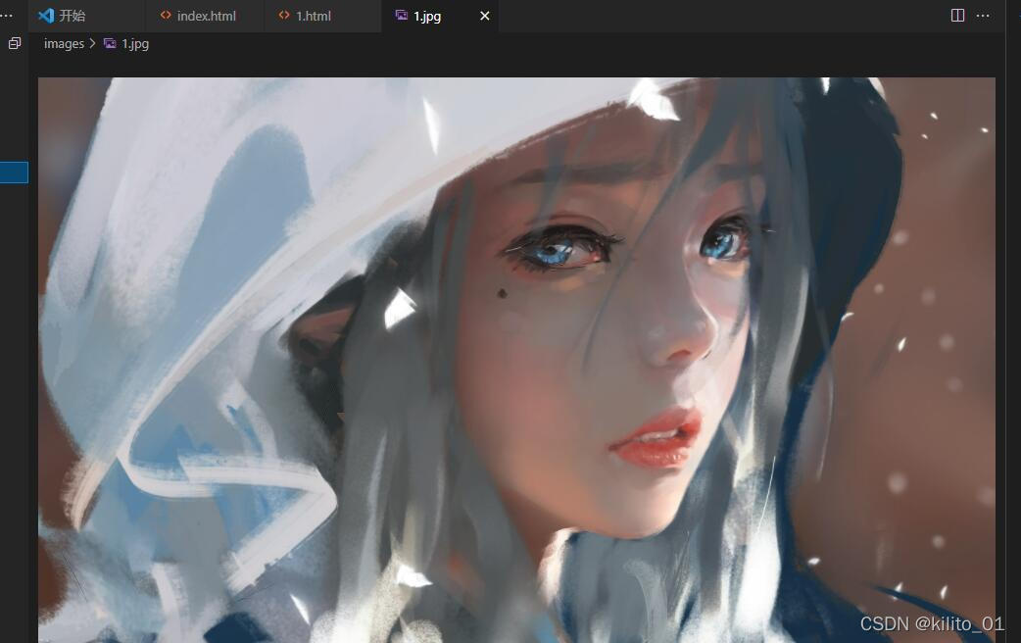
Task: Click the collapse-all icon in the sidebar
Action: pos(15,44)
